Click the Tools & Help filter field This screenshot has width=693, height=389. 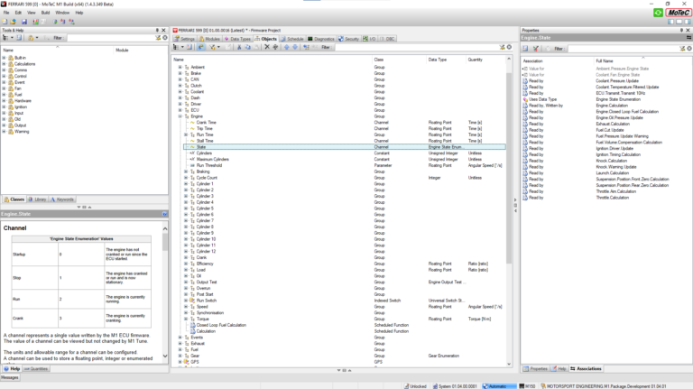[x=110, y=38]
